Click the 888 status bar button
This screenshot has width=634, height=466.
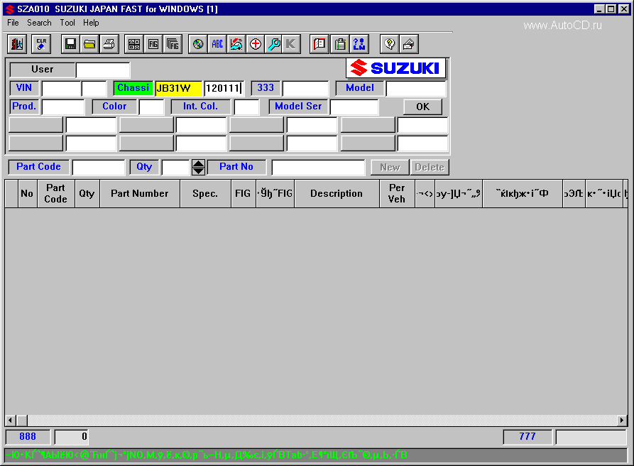coord(28,436)
